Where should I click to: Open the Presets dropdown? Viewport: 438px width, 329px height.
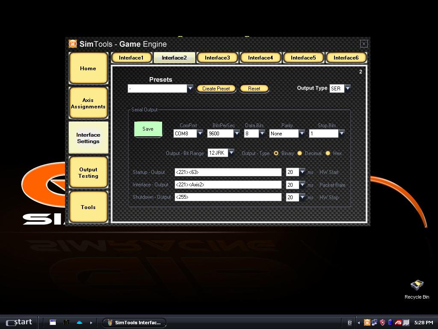pyautogui.click(x=190, y=88)
